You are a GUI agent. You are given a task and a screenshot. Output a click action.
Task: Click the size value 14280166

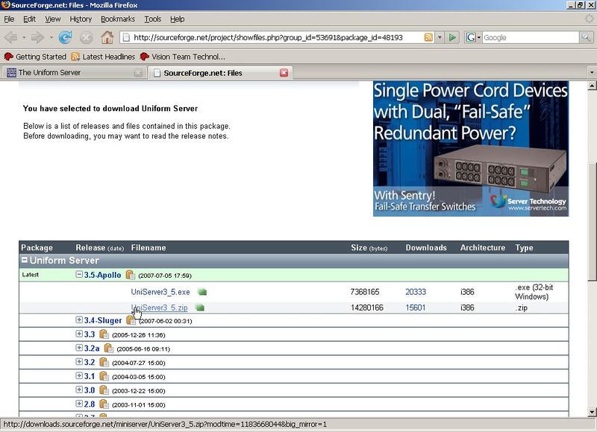367,308
